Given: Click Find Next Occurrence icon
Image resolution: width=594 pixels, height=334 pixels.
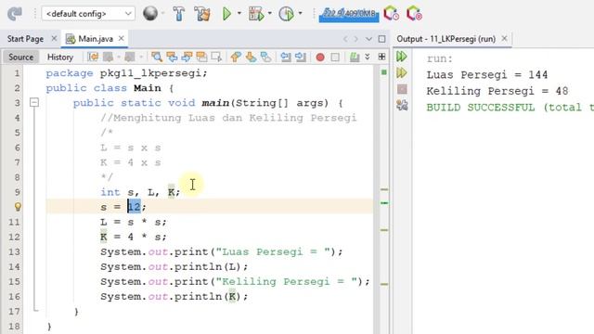Looking at the screenshot, I should click(x=187, y=58).
